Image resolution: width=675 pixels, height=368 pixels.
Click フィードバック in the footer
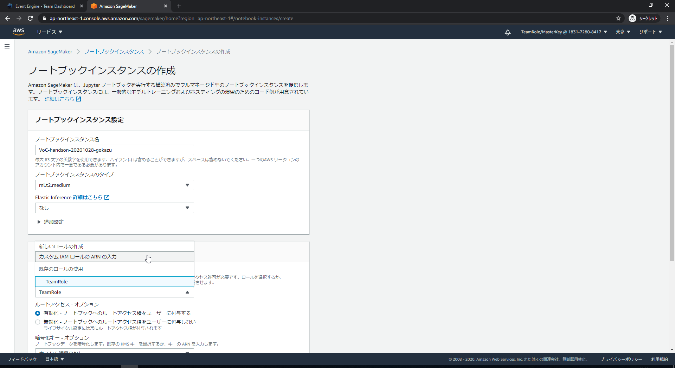click(x=22, y=359)
